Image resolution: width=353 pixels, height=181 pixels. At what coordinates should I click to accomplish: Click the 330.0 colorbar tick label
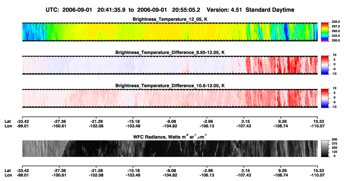[x=336, y=22]
